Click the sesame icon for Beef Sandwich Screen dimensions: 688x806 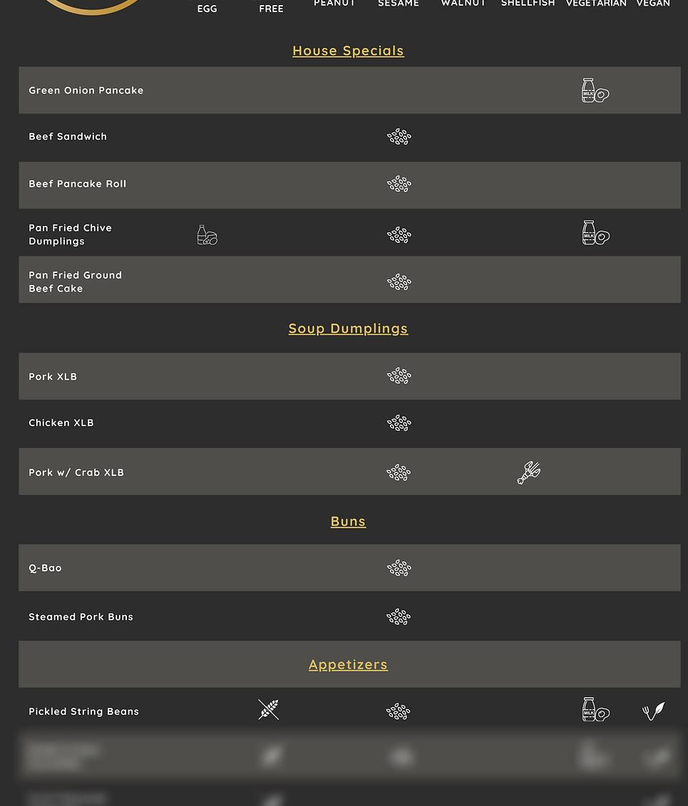coord(399,137)
